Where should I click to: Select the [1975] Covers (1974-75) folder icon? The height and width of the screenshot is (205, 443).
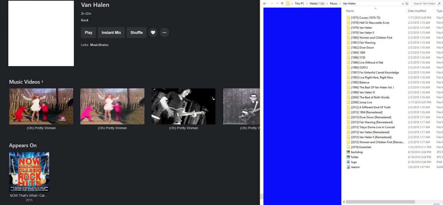pyautogui.click(x=348, y=18)
